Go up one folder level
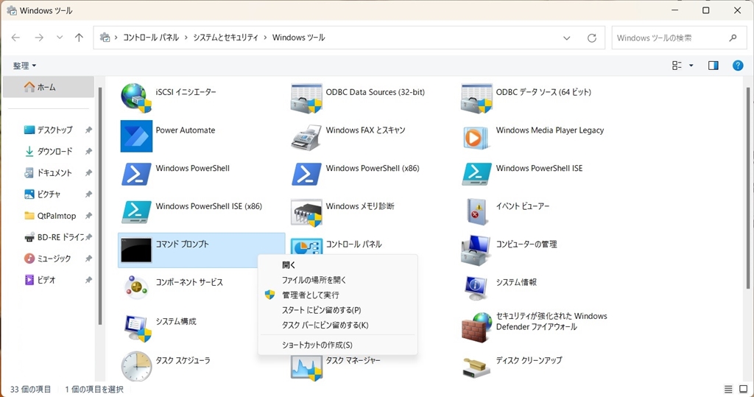754x397 pixels. [79, 38]
